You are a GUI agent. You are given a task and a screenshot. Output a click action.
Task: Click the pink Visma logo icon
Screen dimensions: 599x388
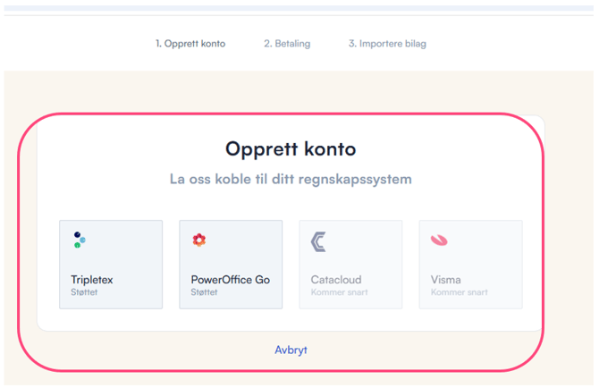click(x=439, y=240)
